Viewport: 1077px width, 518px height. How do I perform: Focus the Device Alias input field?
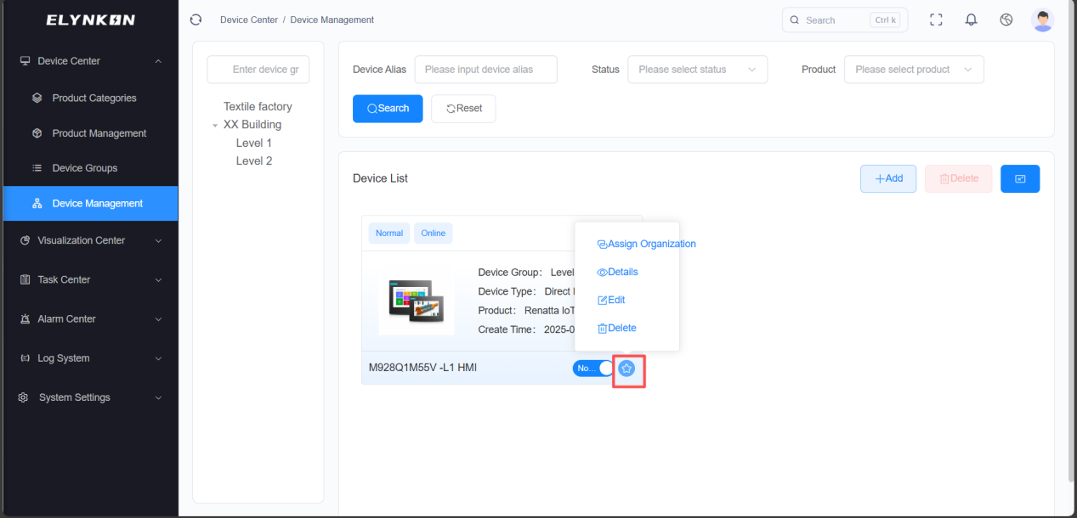[x=485, y=70]
